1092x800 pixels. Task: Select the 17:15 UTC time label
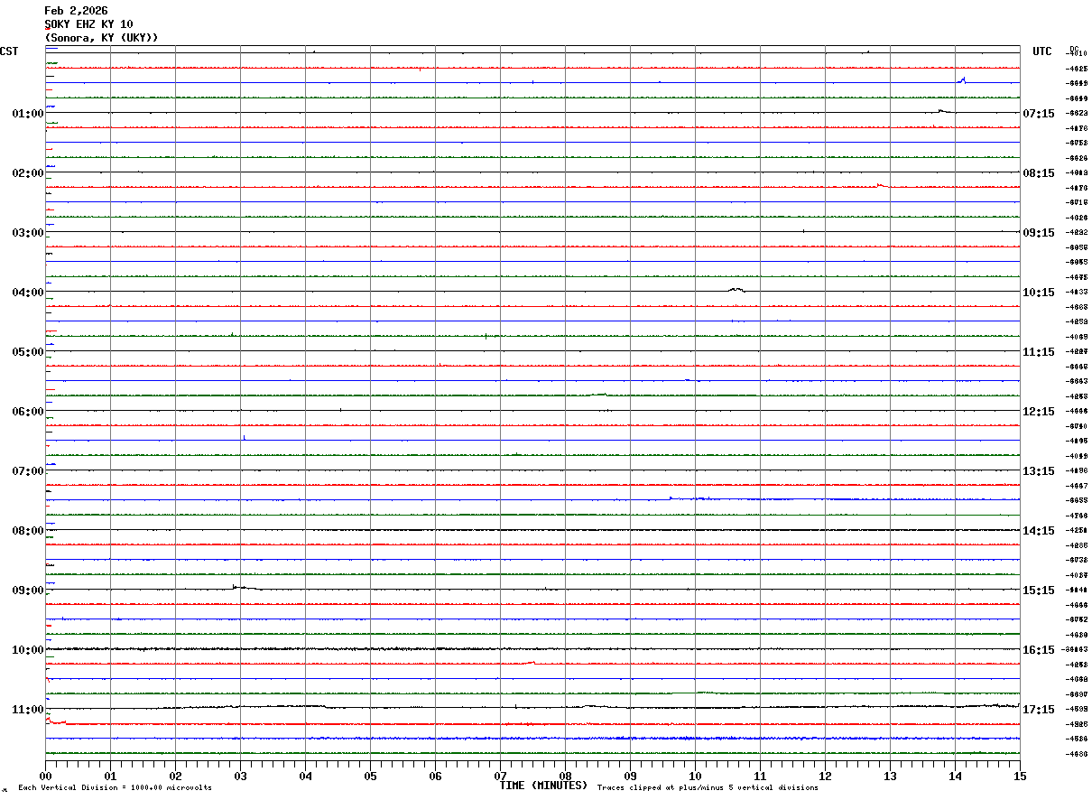coord(1038,710)
